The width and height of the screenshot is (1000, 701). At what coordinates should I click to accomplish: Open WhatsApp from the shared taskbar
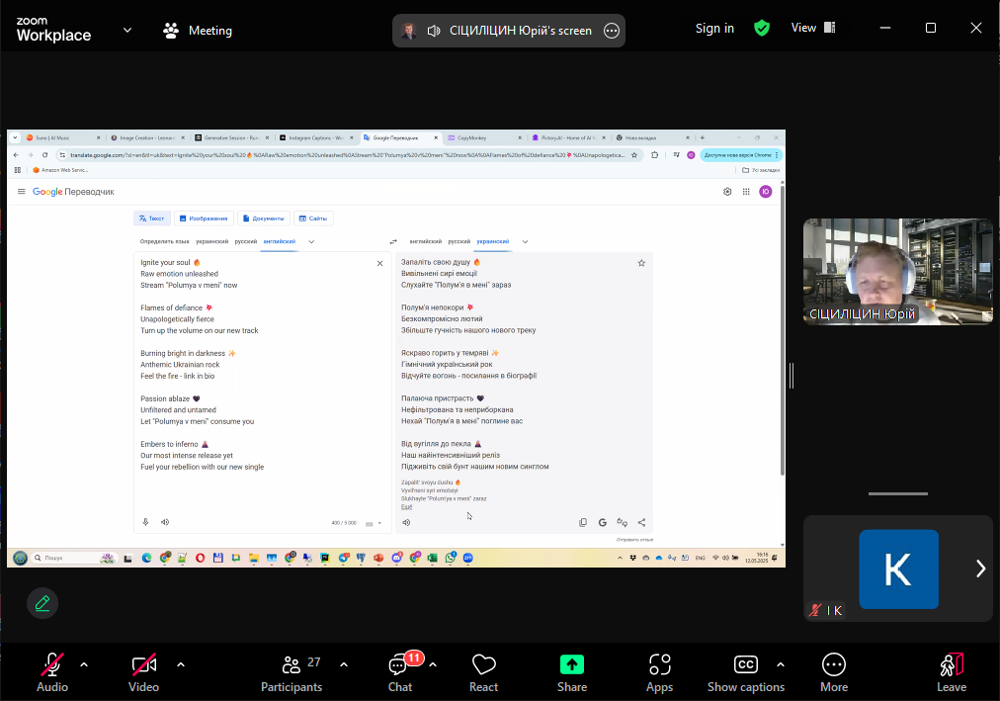coord(451,558)
